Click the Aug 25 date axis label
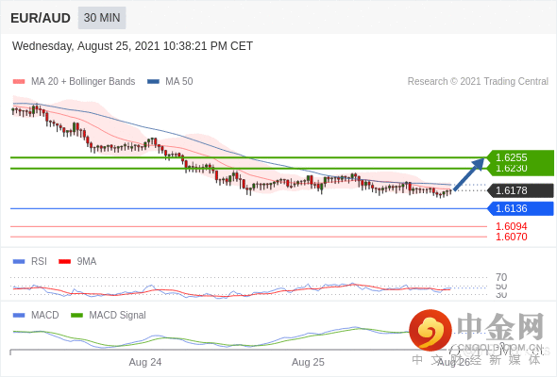557x377 pixels. click(x=308, y=362)
